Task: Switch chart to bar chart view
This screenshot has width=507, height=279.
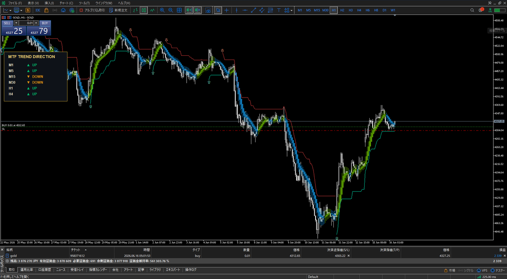Action: [135, 10]
